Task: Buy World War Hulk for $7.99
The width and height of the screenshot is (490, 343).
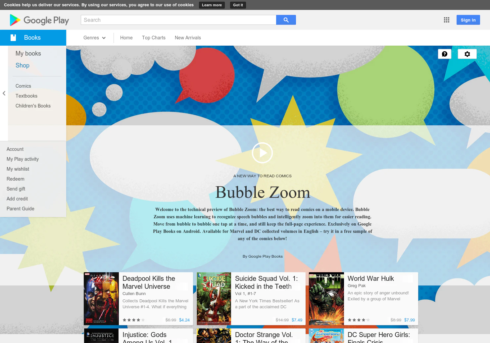Action: (x=410, y=320)
